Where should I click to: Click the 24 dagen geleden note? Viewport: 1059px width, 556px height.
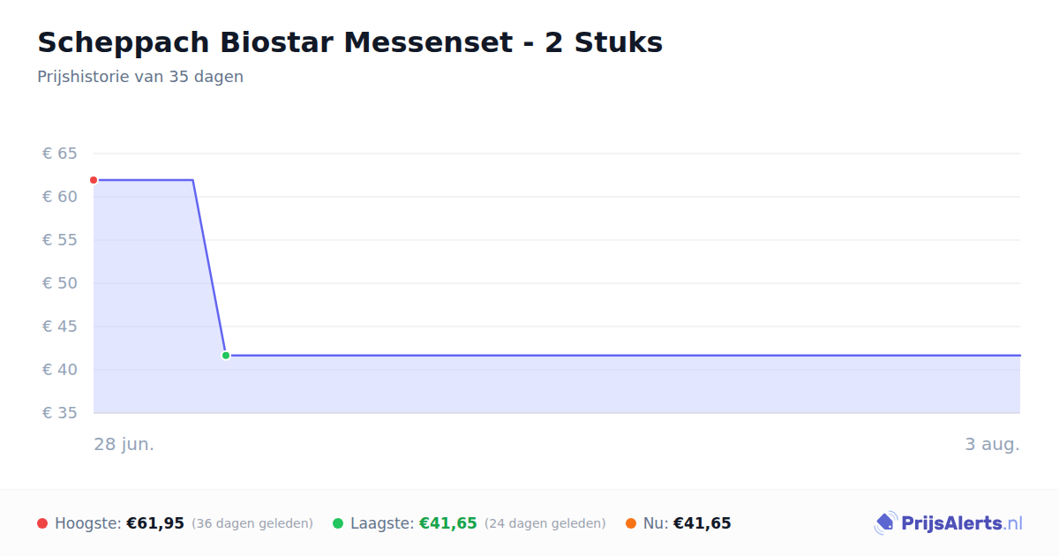(545, 523)
